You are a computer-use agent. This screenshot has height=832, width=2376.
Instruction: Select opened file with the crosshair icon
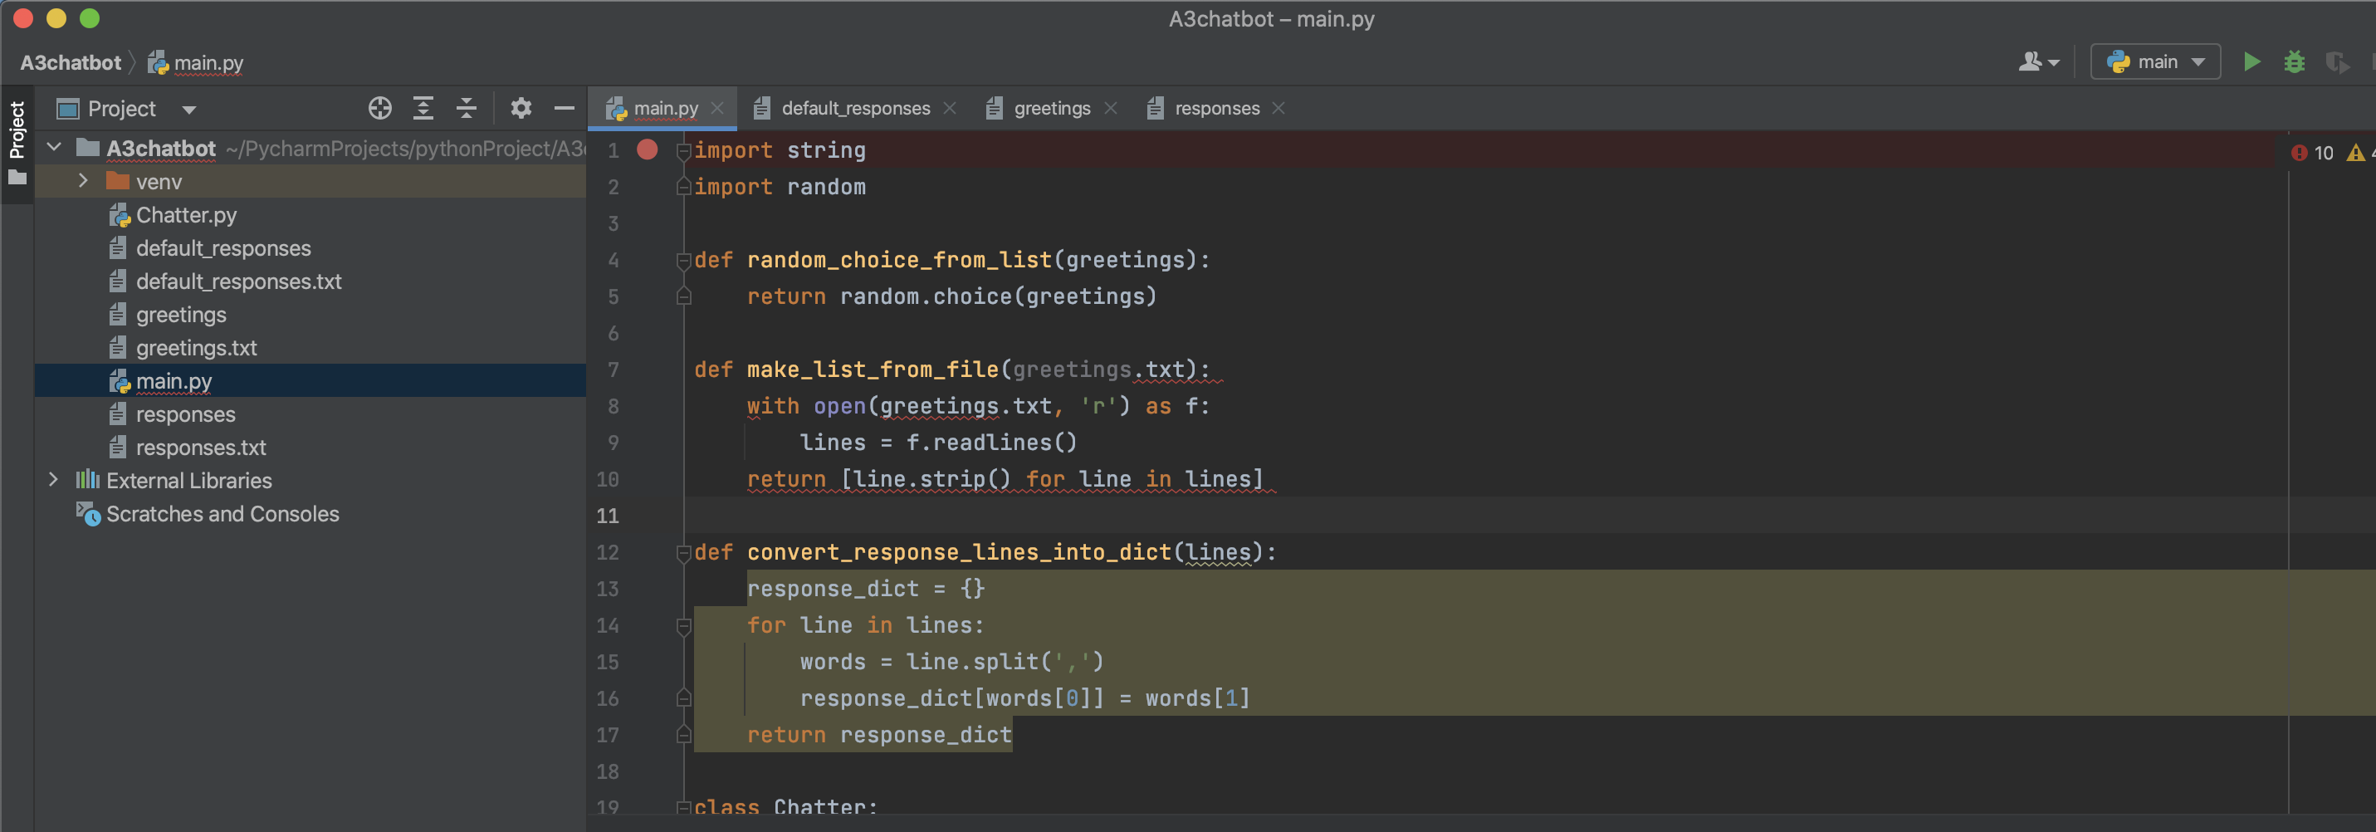click(380, 108)
